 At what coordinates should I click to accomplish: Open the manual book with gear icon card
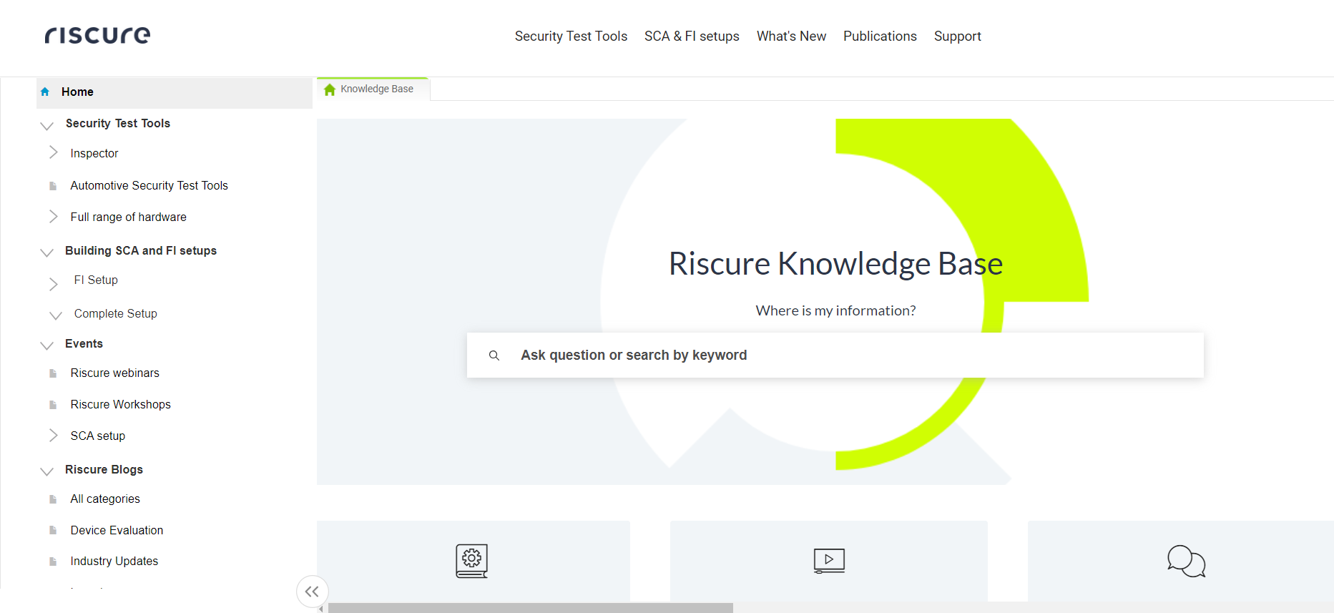click(472, 561)
